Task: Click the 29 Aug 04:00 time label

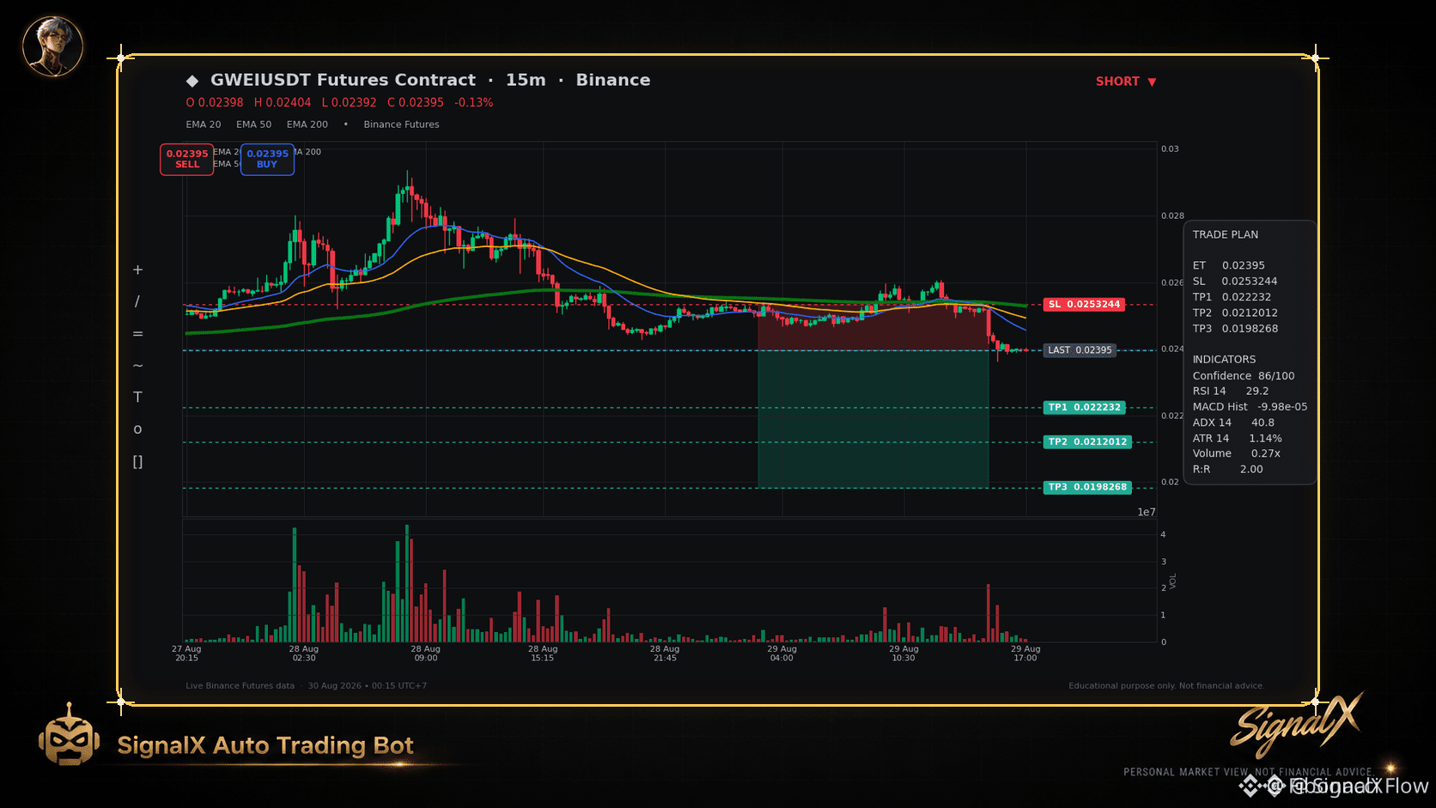Action: click(782, 653)
